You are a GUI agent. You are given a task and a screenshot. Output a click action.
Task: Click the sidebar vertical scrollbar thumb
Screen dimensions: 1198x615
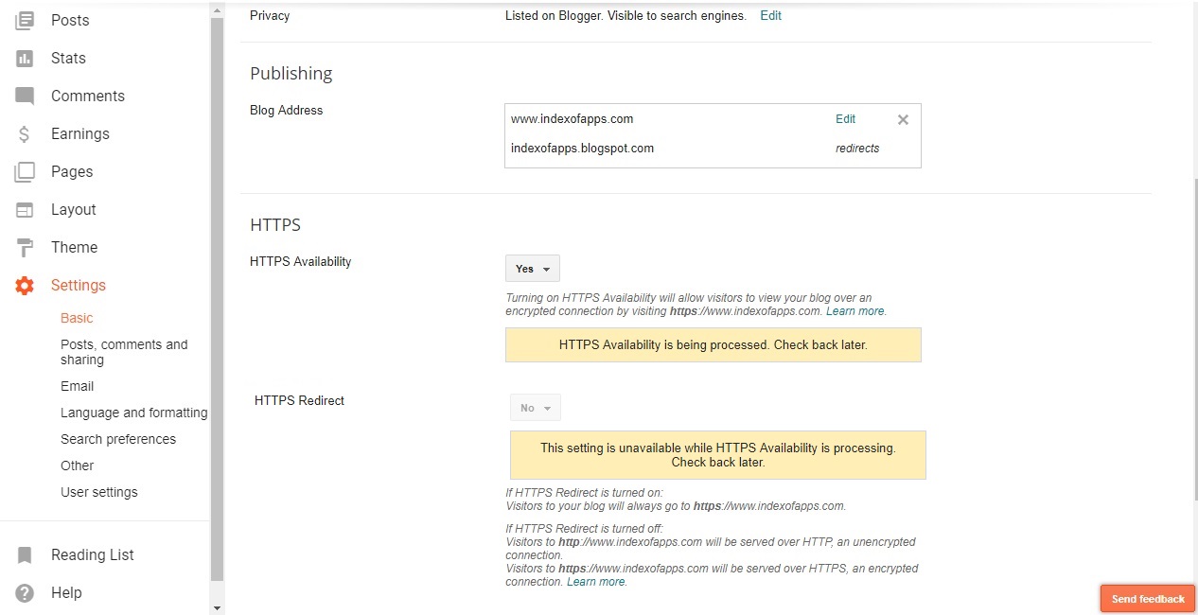click(217, 298)
